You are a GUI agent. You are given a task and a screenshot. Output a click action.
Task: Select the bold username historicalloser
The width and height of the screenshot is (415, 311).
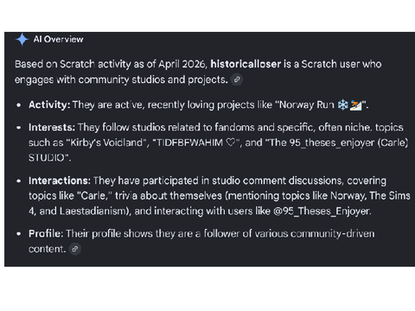(246, 64)
